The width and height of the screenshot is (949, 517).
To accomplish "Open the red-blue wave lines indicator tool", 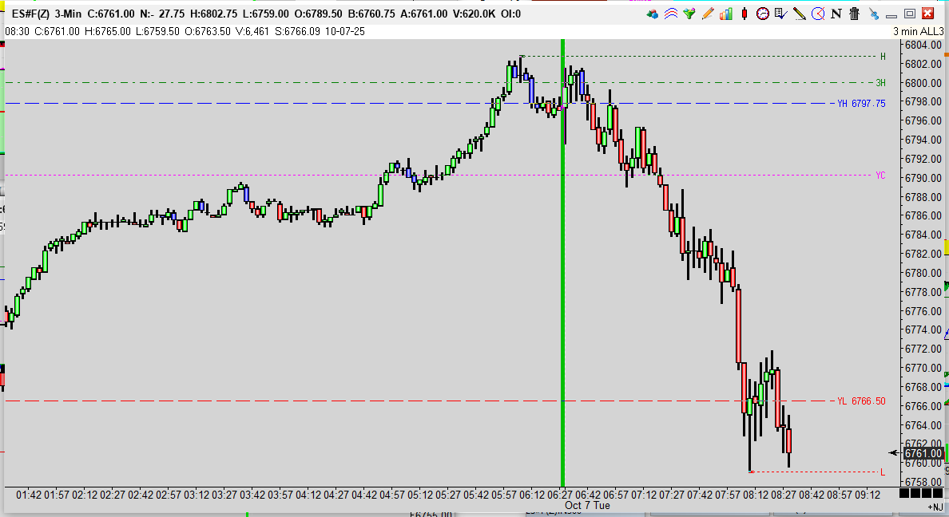I will coord(670,14).
